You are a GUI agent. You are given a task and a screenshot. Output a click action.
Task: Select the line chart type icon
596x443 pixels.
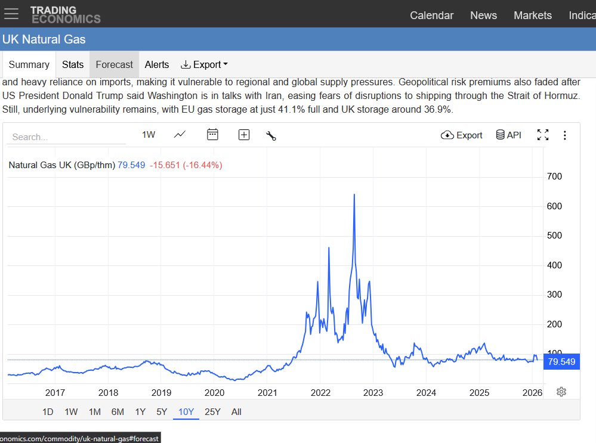(x=180, y=135)
